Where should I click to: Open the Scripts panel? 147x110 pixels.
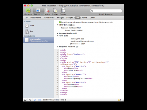tap(47, 12)
